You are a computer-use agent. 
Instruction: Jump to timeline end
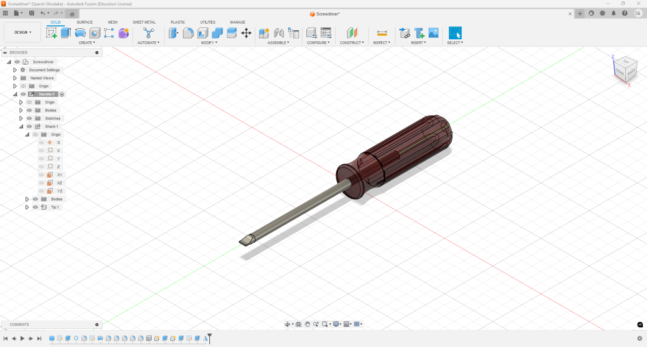click(39, 338)
